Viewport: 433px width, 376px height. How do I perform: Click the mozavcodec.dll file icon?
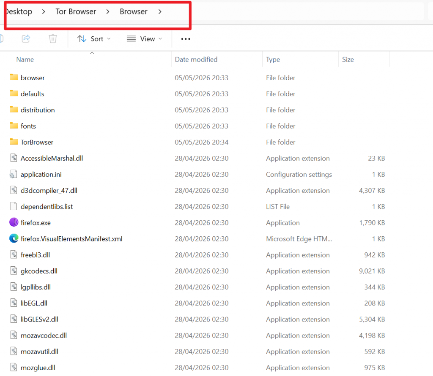coord(14,335)
